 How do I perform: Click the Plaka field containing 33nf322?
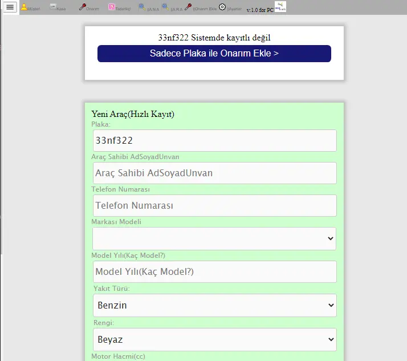(214, 140)
